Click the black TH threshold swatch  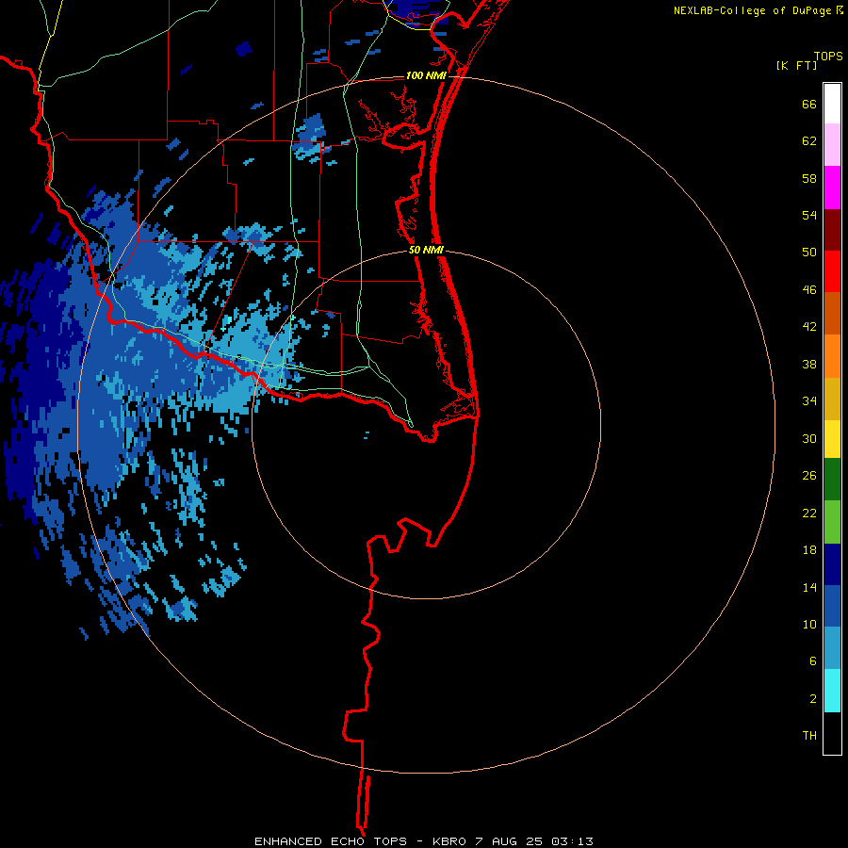[x=832, y=733]
